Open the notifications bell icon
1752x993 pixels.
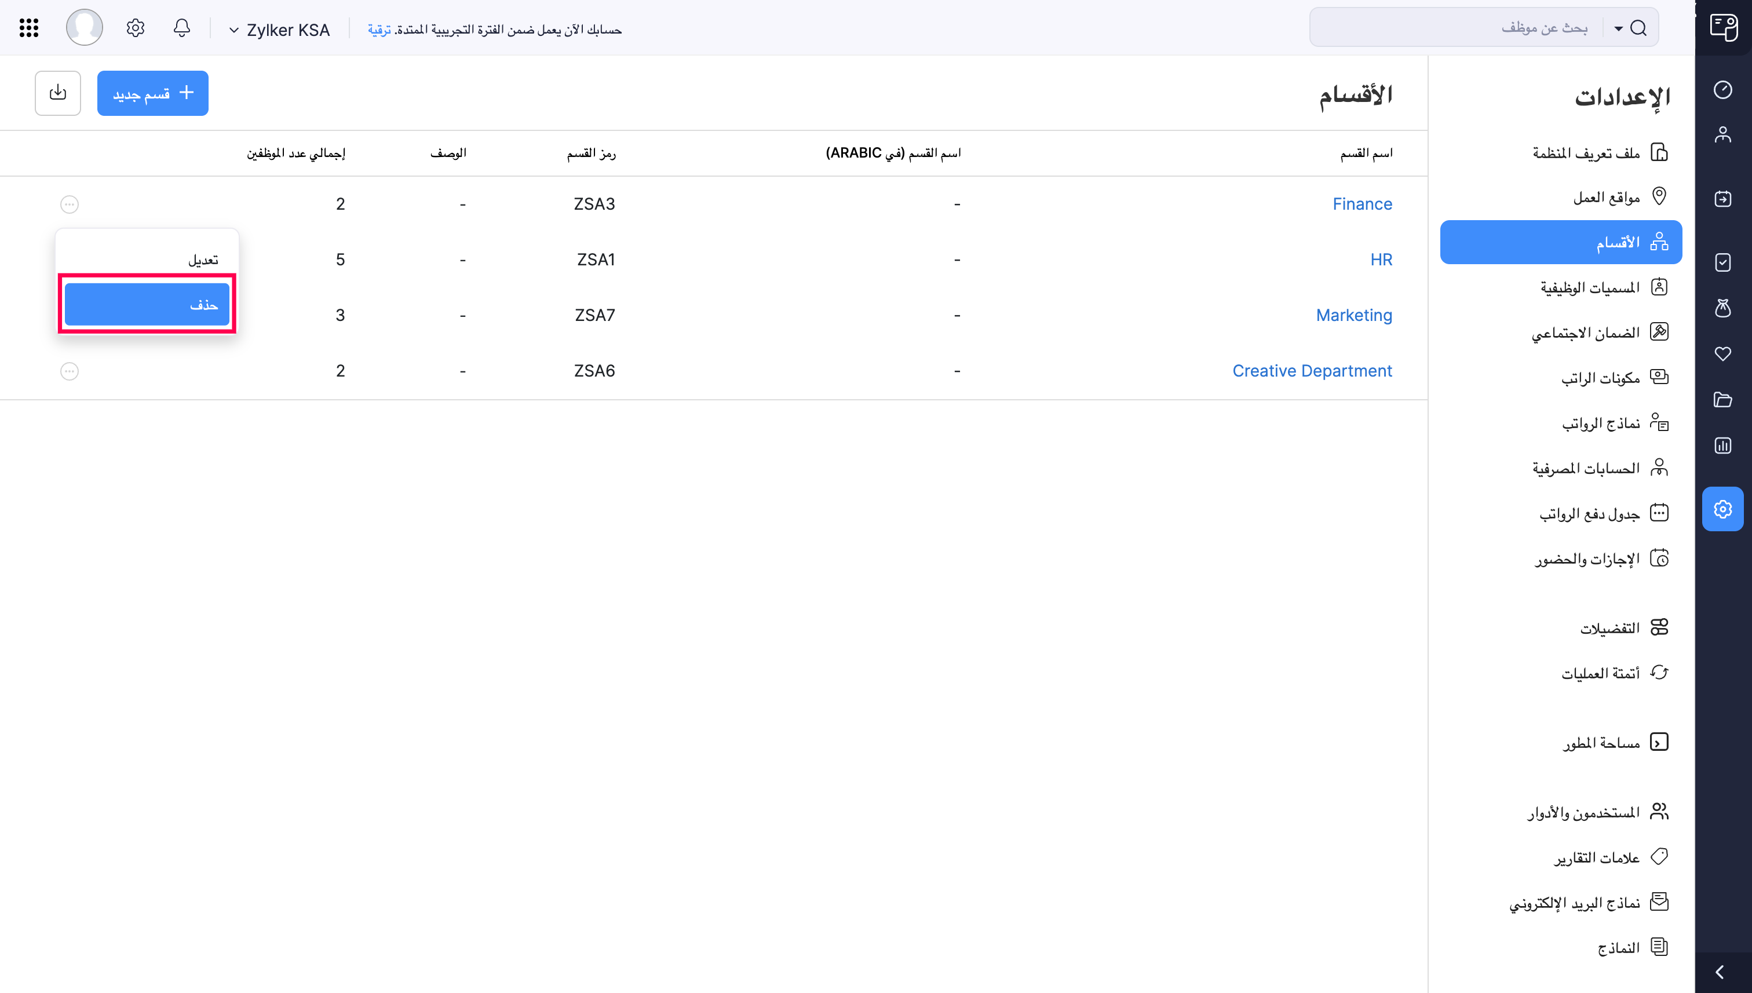tap(181, 28)
